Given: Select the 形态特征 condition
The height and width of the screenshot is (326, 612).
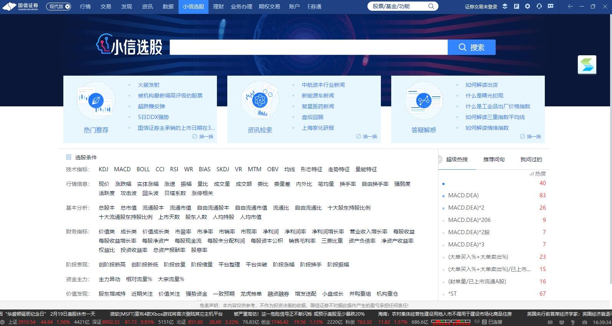Looking at the screenshot, I should (x=312, y=169).
